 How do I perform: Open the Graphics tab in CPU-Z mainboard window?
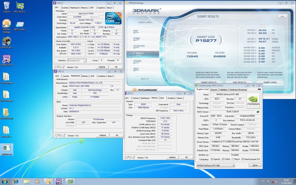coord(102,76)
